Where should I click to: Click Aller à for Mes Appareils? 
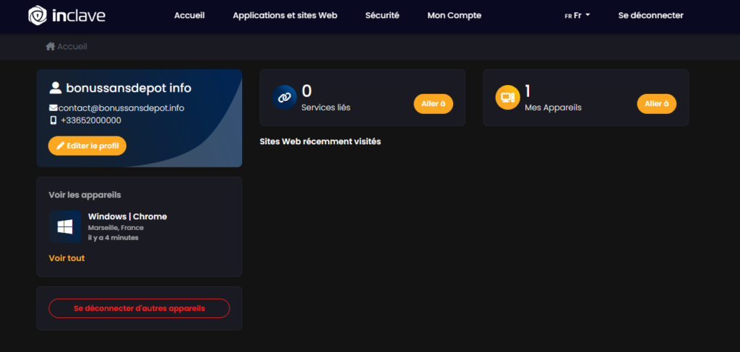pyautogui.click(x=656, y=104)
